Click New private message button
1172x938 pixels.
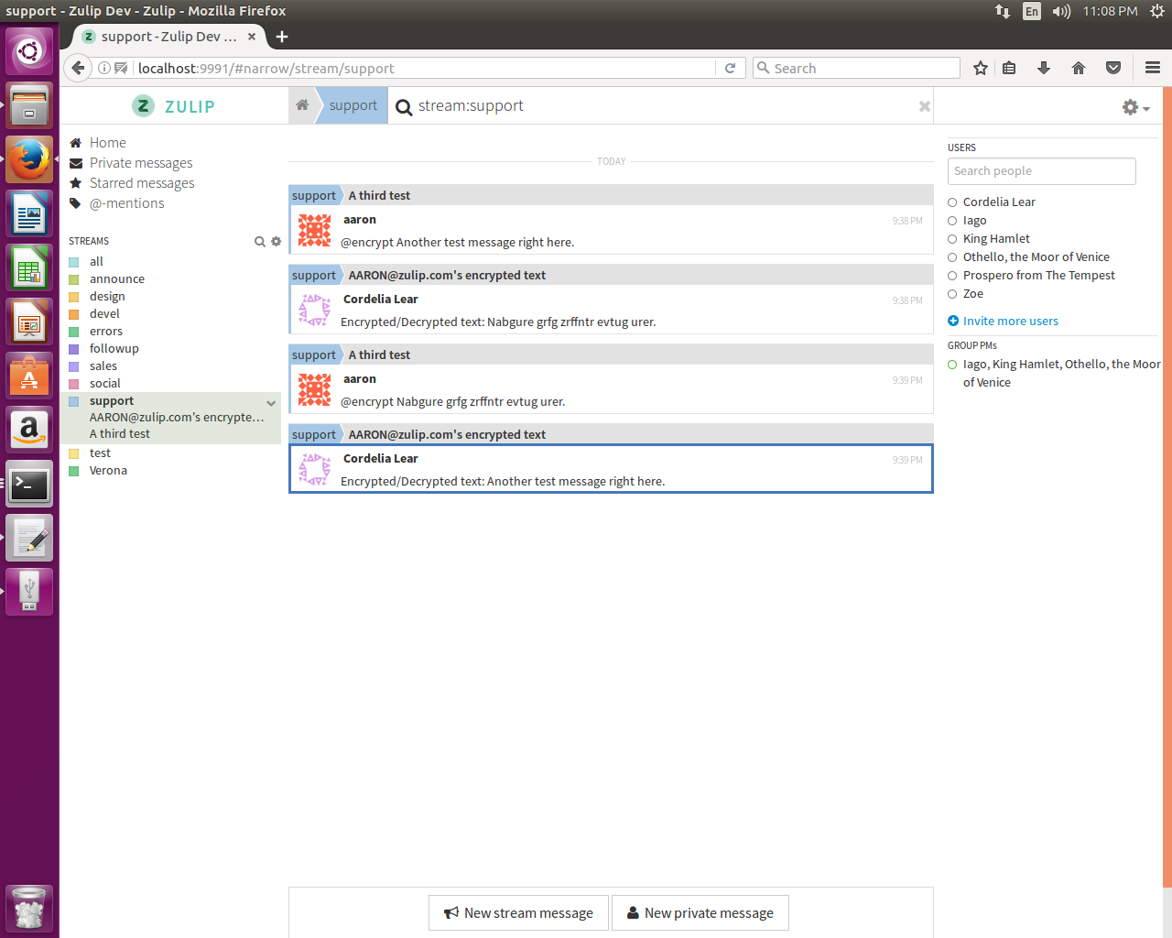point(700,912)
